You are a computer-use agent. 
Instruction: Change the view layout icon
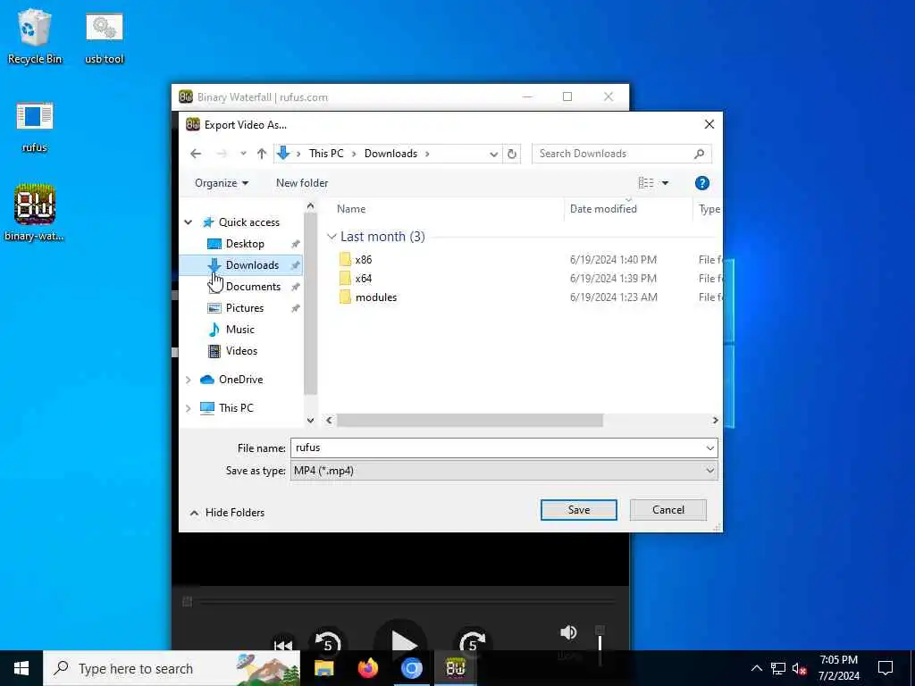coord(645,183)
